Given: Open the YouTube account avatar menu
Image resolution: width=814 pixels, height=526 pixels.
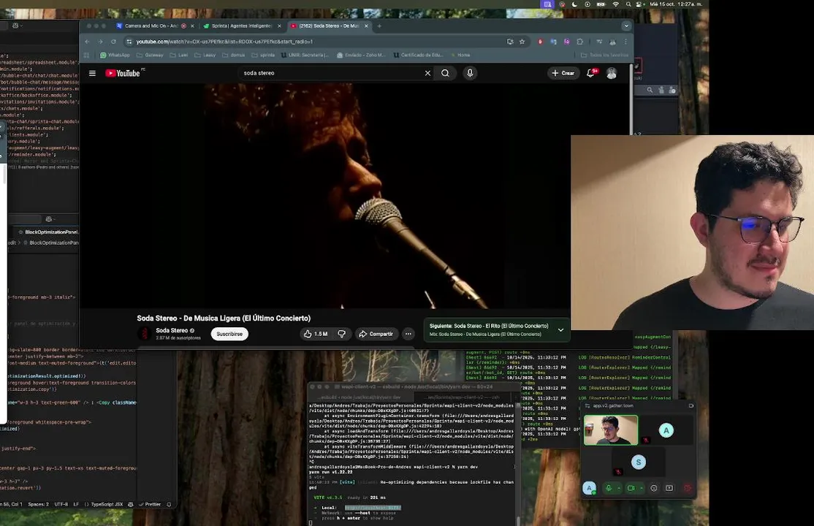Looking at the screenshot, I should (x=612, y=73).
